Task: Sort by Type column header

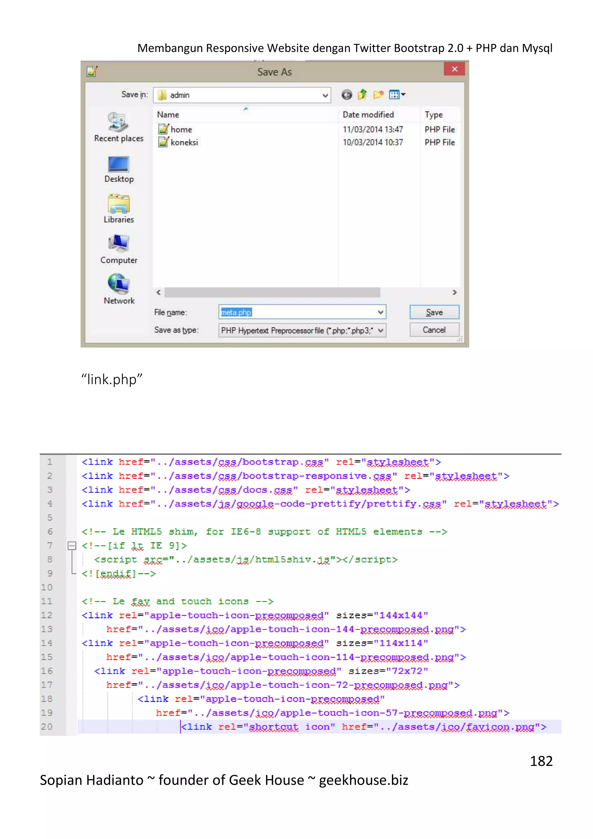Action: 440,115
